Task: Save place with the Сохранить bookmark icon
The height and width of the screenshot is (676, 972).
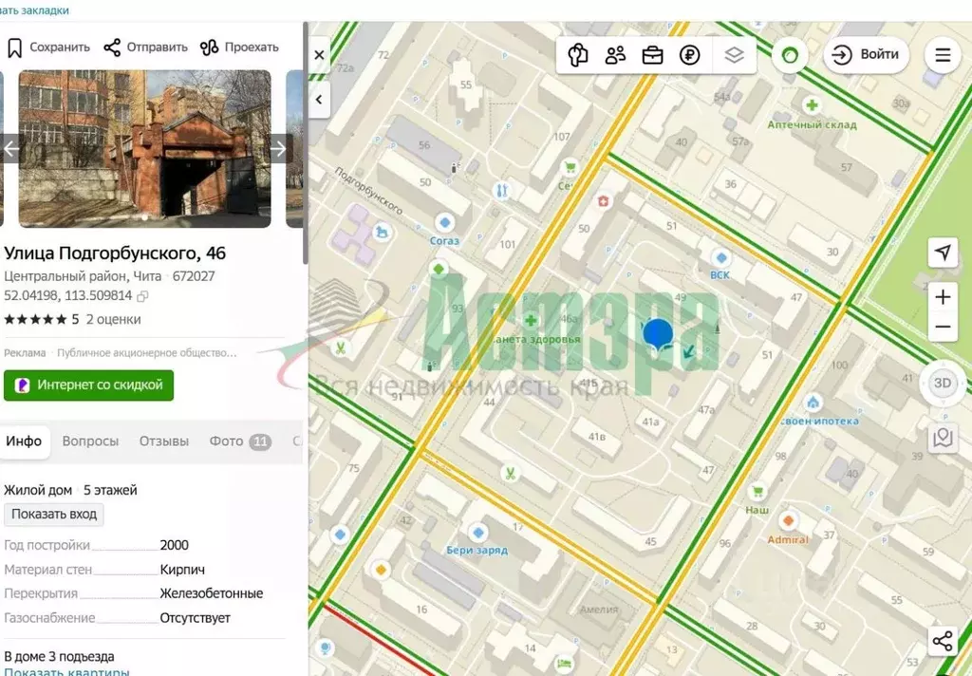Action: [x=48, y=47]
